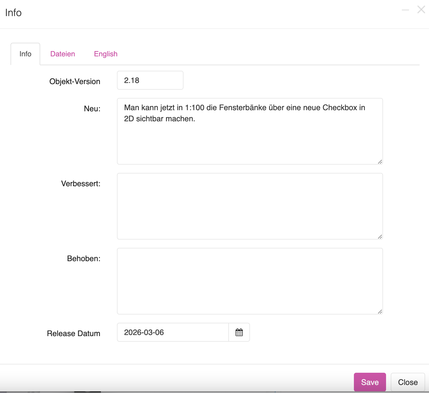Click the empty Verbessert text area
Screen dimensions: 429x393
click(249, 206)
